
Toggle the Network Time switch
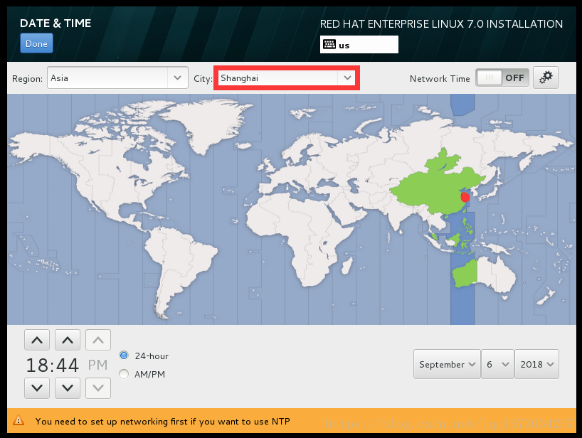pos(502,78)
